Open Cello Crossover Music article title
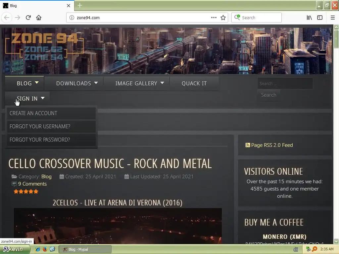The image size is (339, 254). tap(110, 163)
